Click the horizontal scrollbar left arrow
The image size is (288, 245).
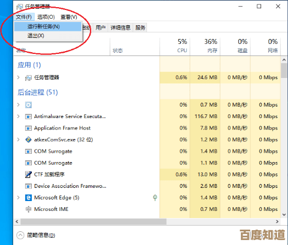pyautogui.click(x=17, y=221)
